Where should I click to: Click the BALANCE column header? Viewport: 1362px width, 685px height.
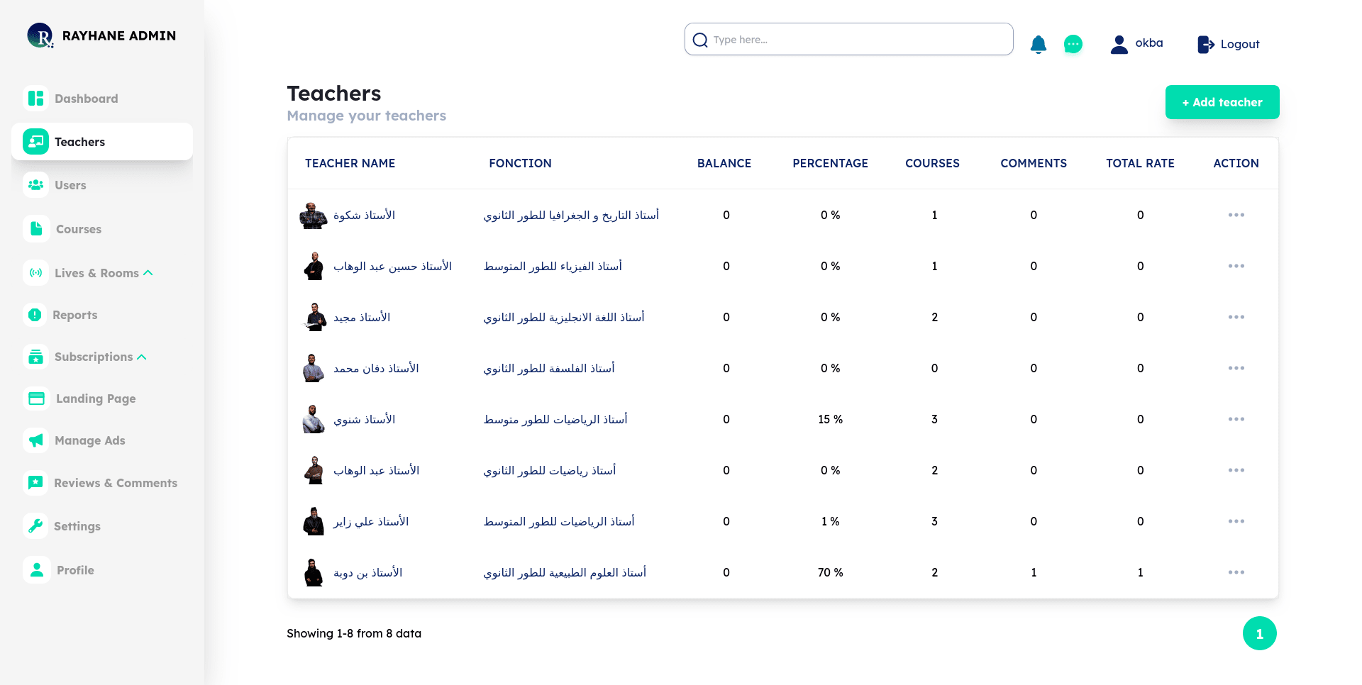724,163
